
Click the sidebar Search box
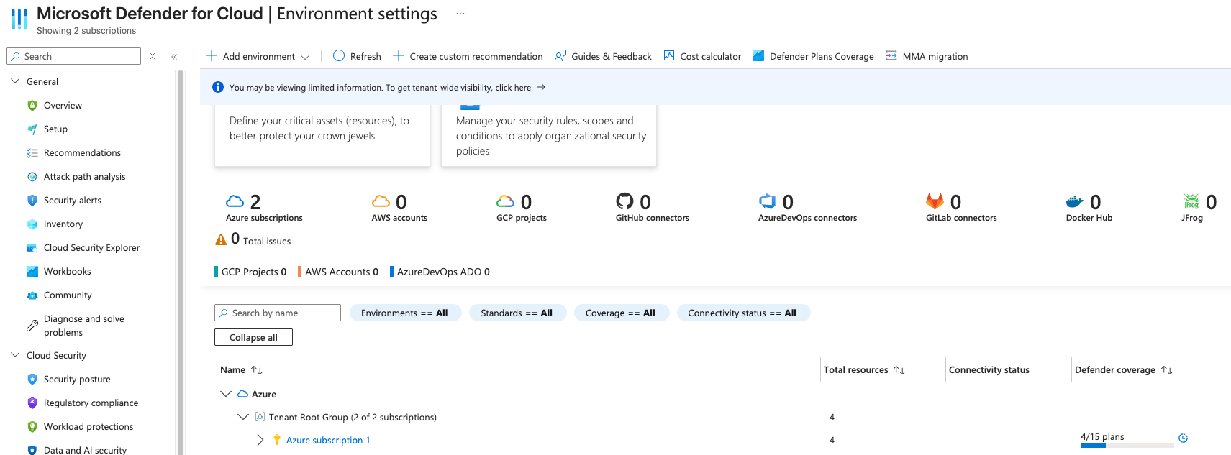[x=73, y=56]
